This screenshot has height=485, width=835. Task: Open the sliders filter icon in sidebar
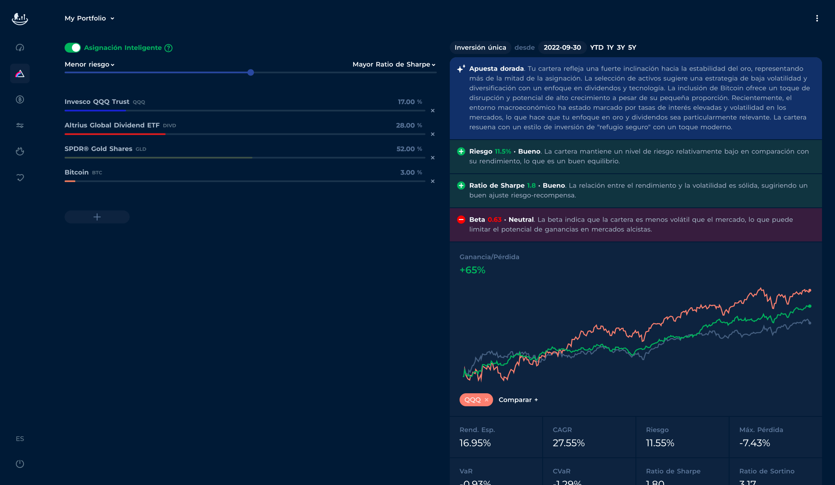(20, 125)
